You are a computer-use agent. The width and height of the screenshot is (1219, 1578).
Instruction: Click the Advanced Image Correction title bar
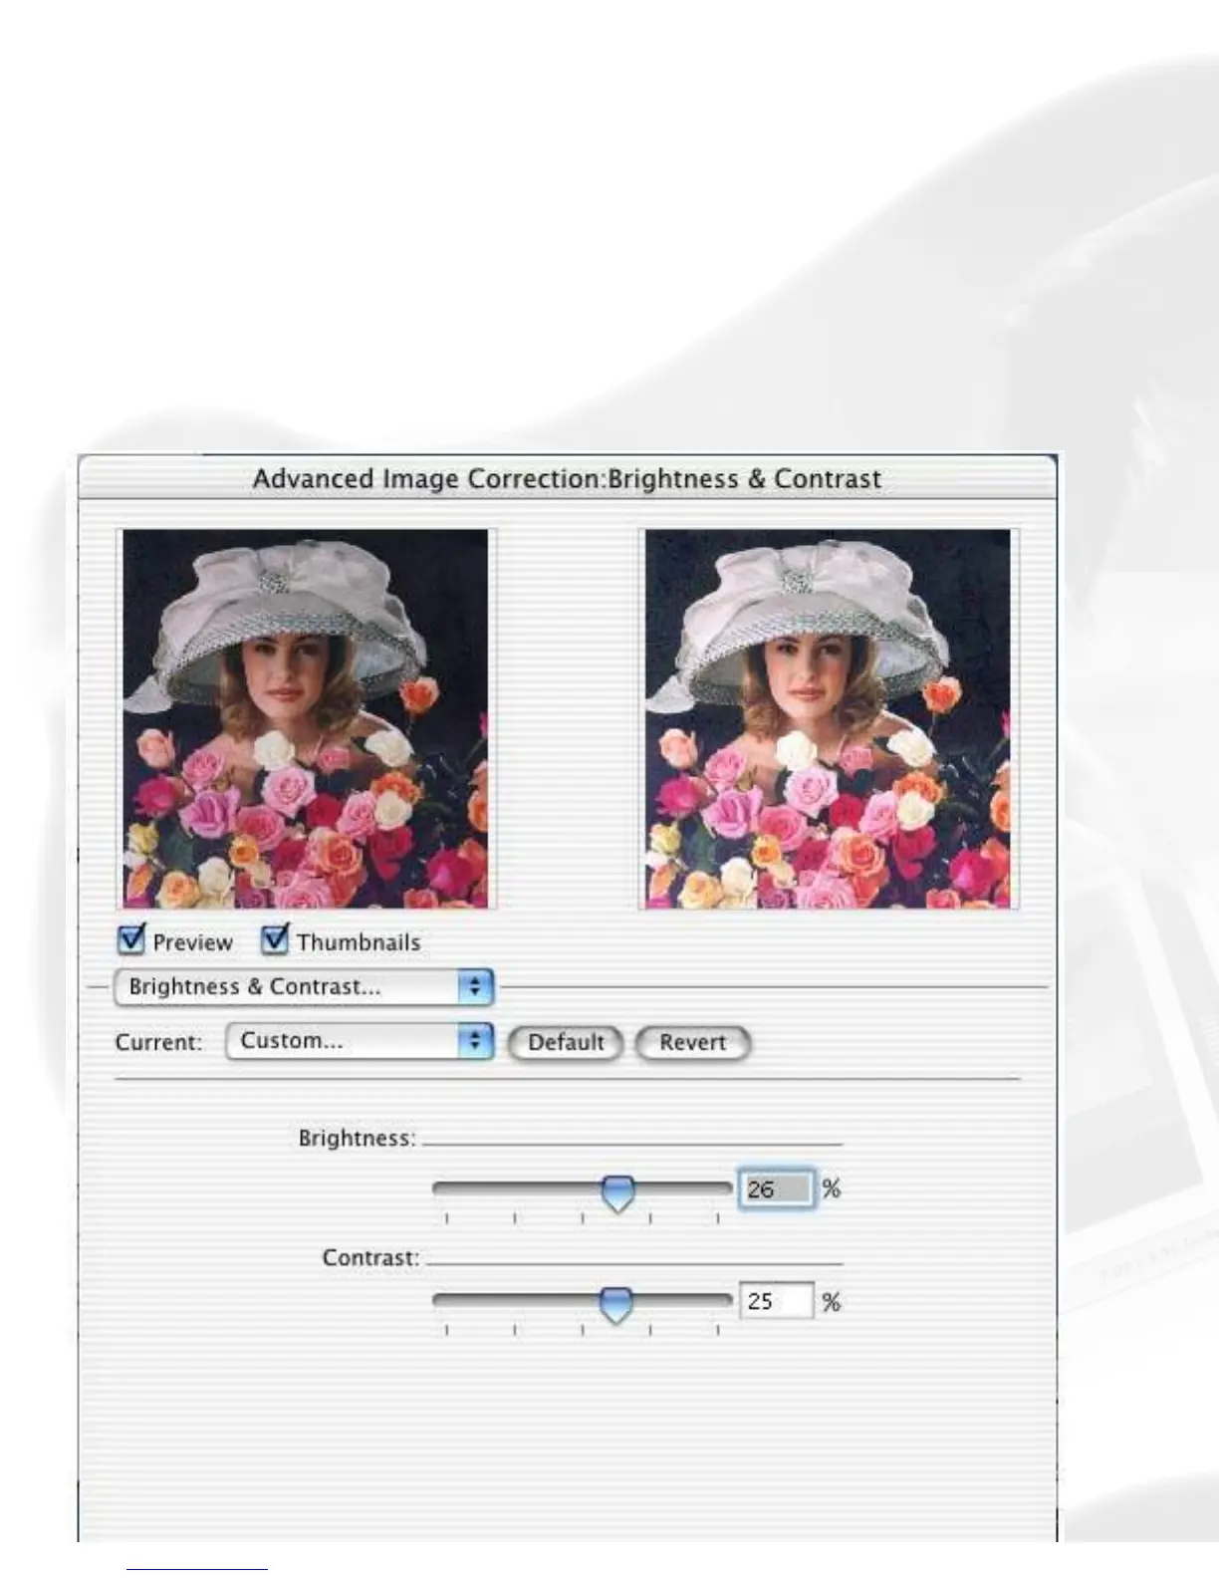pyautogui.click(x=567, y=478)
